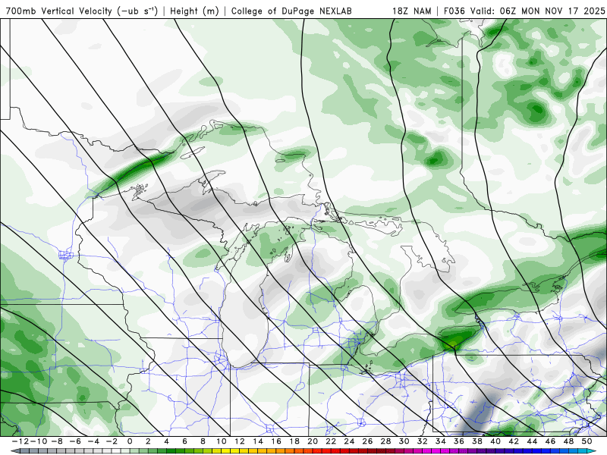Click the '30' color scale label
607x455 pixels.
(x=404, y=441)
